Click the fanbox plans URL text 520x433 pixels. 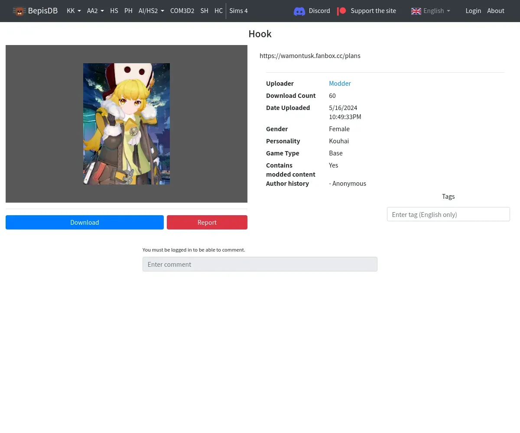pos(310,56)
